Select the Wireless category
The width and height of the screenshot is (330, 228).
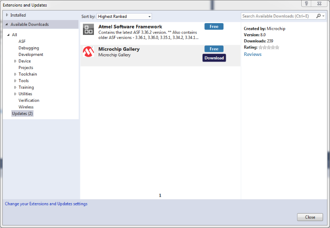(x=26, y=107)
